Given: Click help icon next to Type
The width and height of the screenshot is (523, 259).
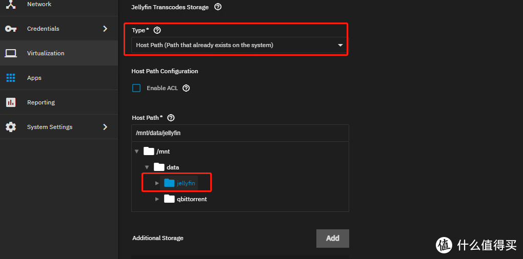Looking at the screenshot, I should [157, 31].
